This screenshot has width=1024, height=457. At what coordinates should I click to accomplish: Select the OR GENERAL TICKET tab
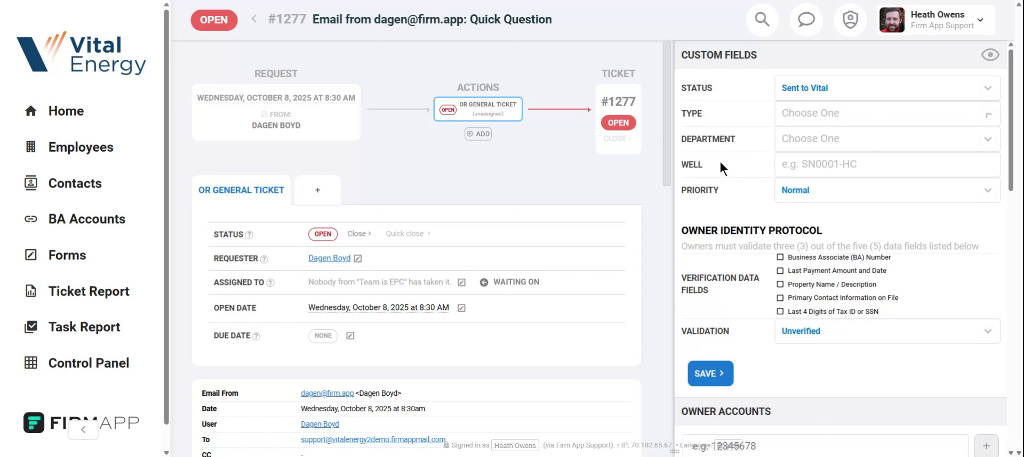[241, 190]
